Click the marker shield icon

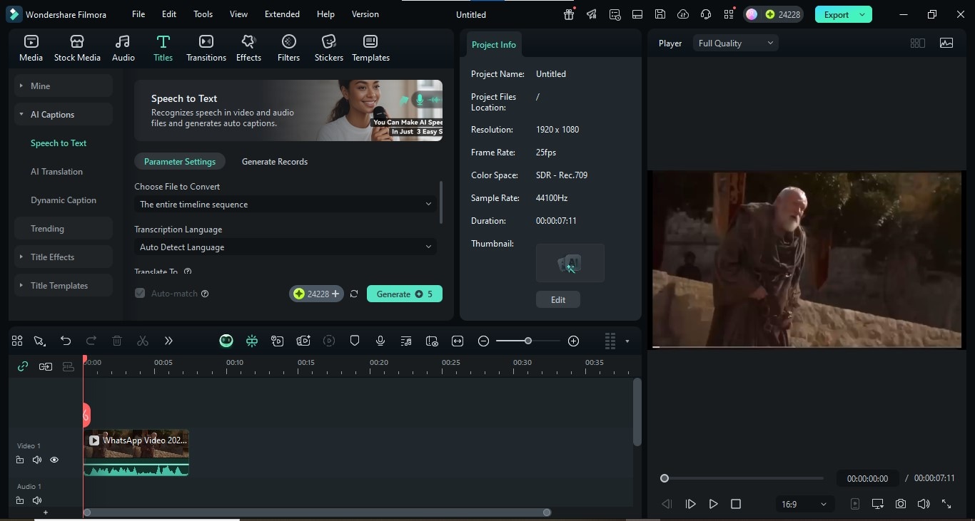coord(355,341)
